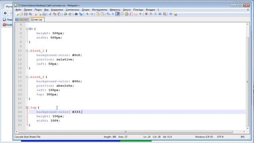Toggle word wrap toolbar icon
The image size is (254, 143).
coord(108,14)
